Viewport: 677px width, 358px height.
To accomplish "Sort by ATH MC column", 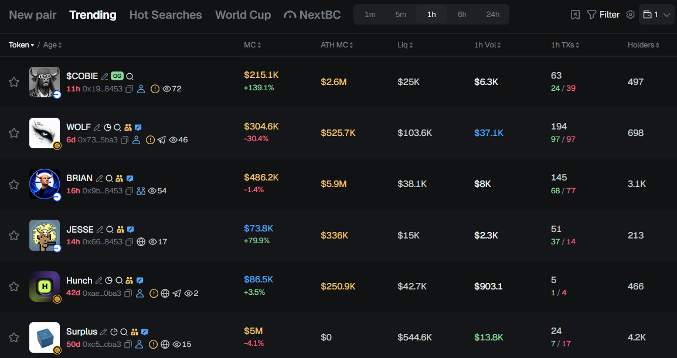I will click(337, 45).
